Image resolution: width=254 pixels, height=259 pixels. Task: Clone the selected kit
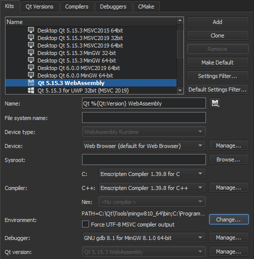[x=218, y=35]
